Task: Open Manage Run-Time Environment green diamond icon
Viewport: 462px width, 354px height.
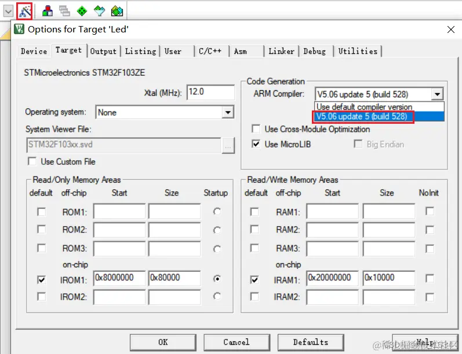Action: coord(82,11)
